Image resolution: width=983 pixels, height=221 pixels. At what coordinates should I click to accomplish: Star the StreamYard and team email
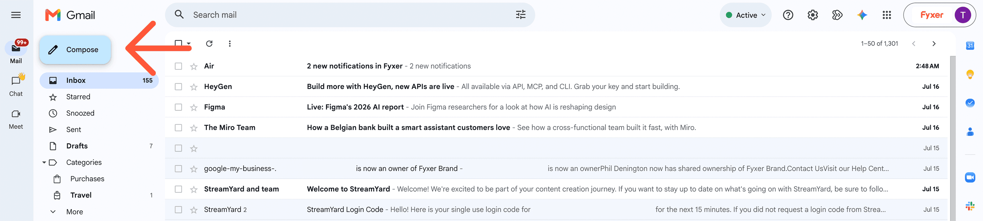194,189
